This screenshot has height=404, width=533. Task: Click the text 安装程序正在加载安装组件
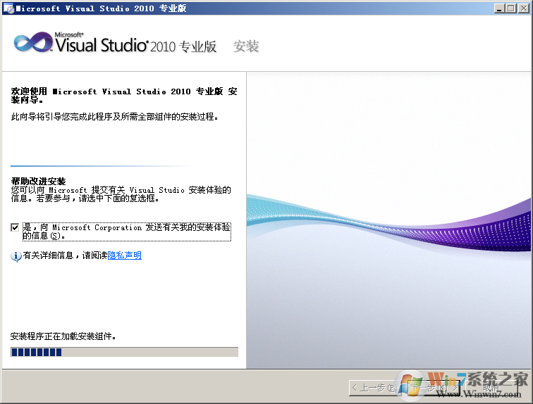point(63,336)
